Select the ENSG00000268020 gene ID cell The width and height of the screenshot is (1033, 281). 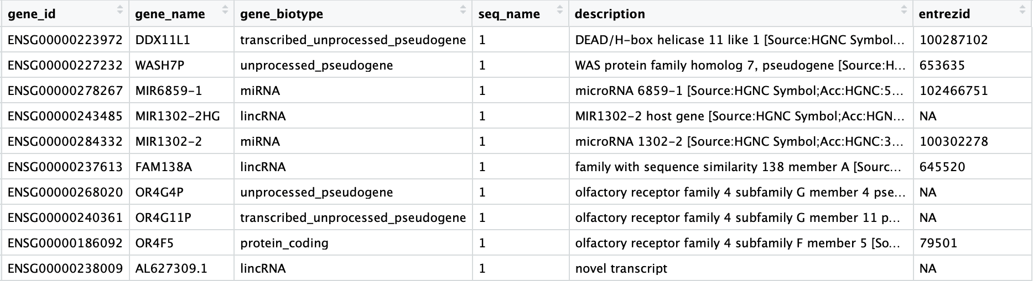click(x=65, y=193)
